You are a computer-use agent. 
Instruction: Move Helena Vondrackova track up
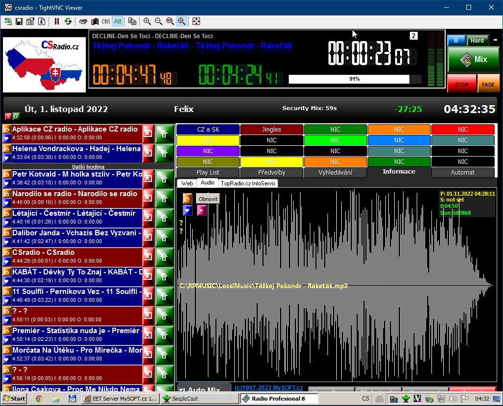pyautogui.click(x=164, y=153)
